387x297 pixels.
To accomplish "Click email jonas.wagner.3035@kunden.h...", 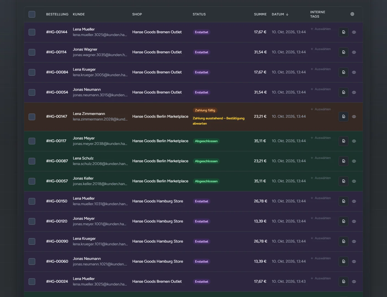I will (100, 55).
